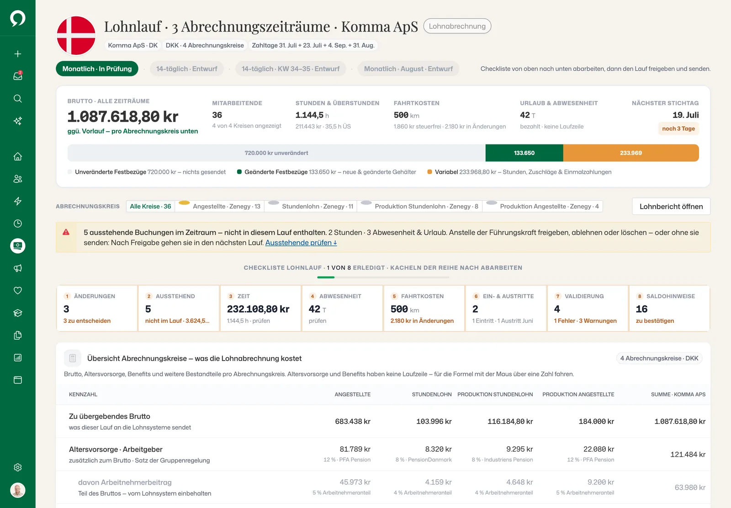Open the calendar window sidebar icon
731x508 pixels.
tap(18, 380)
